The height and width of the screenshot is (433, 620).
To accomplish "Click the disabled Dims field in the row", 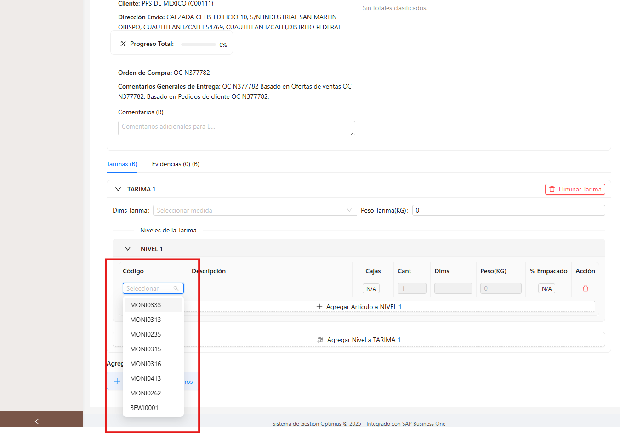I will 453,288.
